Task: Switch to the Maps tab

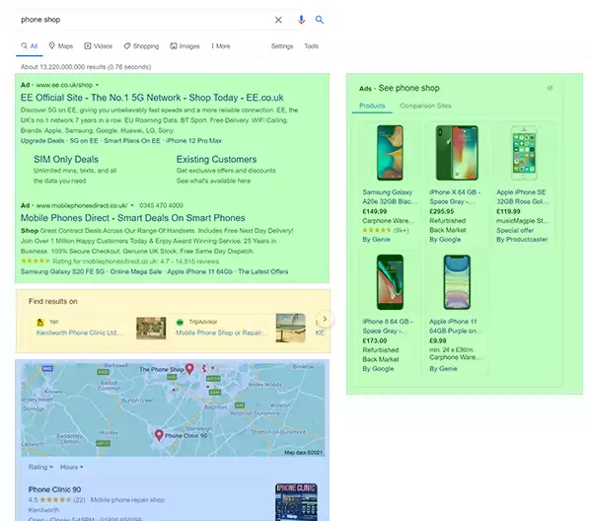Action: tap(61, 46)
